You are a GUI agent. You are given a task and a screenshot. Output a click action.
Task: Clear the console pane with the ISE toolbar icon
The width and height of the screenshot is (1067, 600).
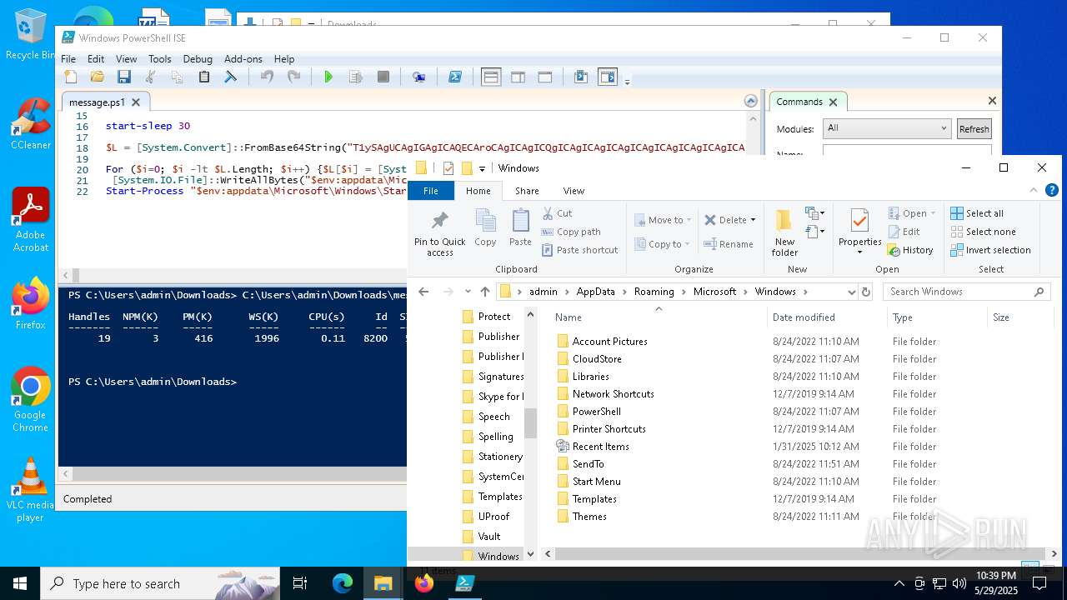tap(231, 77)
